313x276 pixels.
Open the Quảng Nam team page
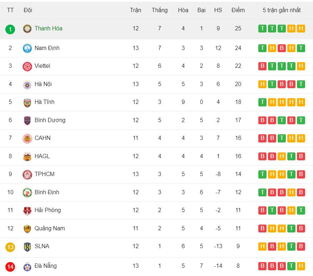click(50, 228)
